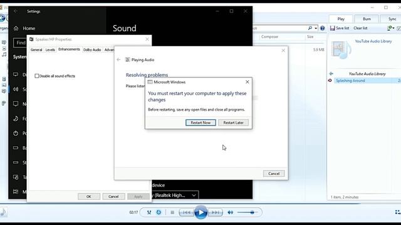401x225 pixels.
Task: Open the Realtek High output device dropdown
Action: coord(175,196)
